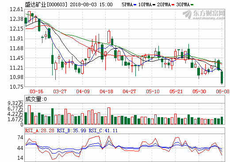The height and width of the screenshot is (162, 230).
Task: Click the RSI axis label 44
Action: pyautogui.click(x=20, y=148)
